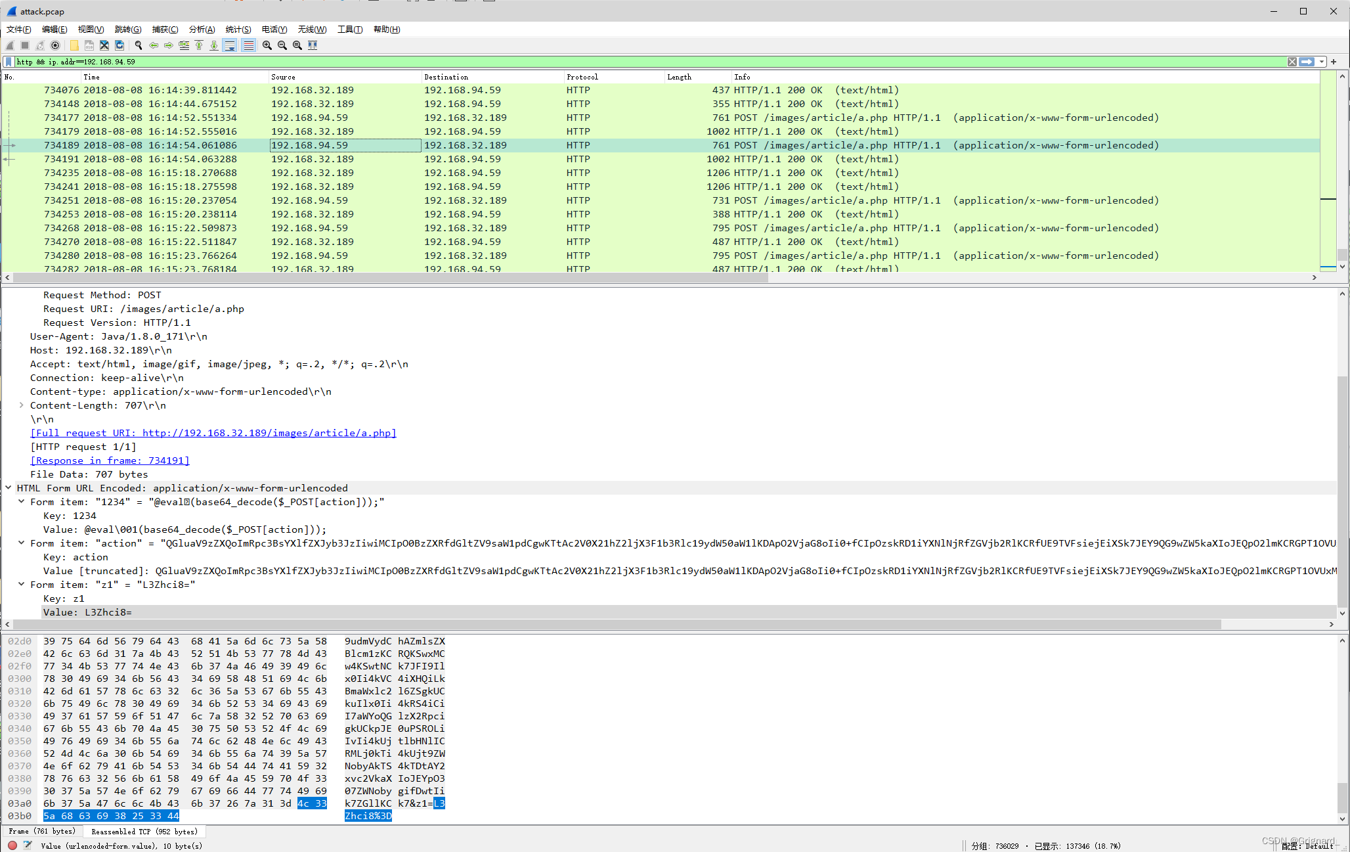The width and height of the screenshot is (1350, 852).
Task: Click packet list horizontal scrollbar thumb
Action: pyautogui.click(x=390, y=278)
